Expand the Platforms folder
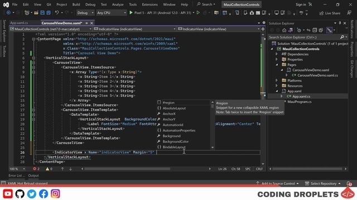This screenshot has height=200, width=357. (x=277, y=81)
